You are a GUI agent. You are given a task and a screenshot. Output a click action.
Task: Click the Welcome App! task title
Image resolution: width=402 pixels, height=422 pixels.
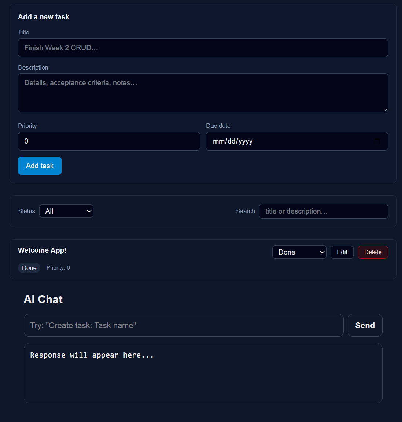click(42, 250)
